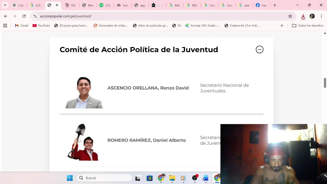Image resolution: width=327 pixels, height=184 pixels.
Task: Reload the page with the refresh icon
Action: 24,16
